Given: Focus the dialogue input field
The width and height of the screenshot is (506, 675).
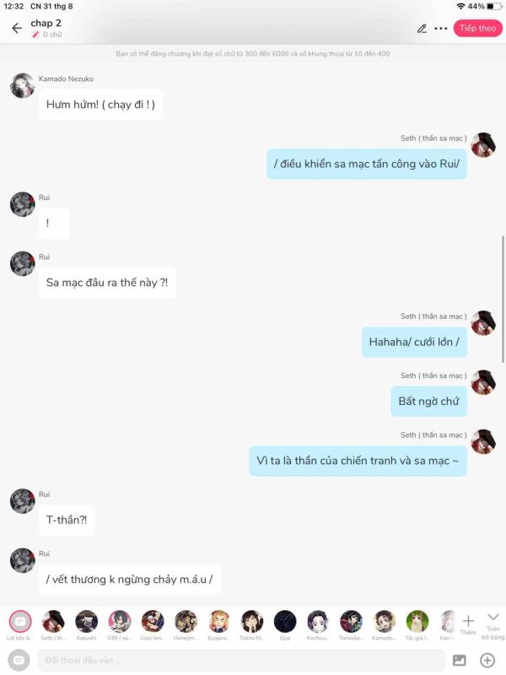Looking at the screenshot, I should tap(241, 660).
